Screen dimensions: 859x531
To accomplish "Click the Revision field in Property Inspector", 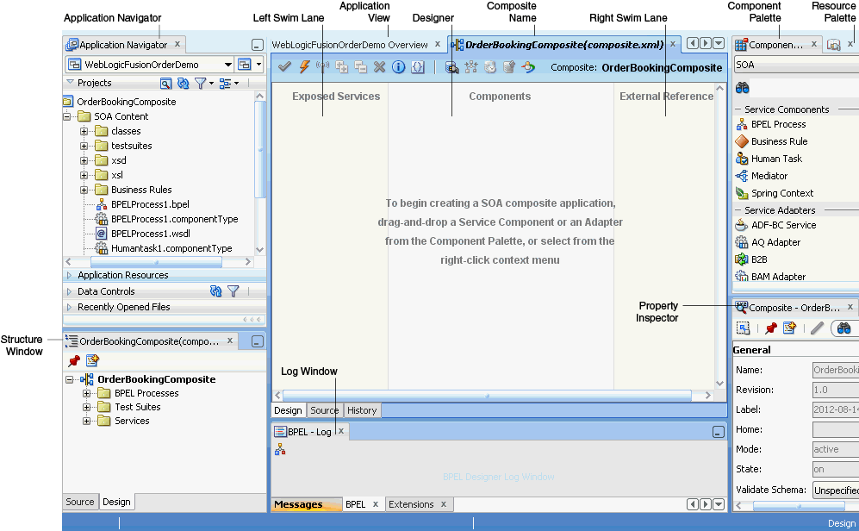I will 836,390.
